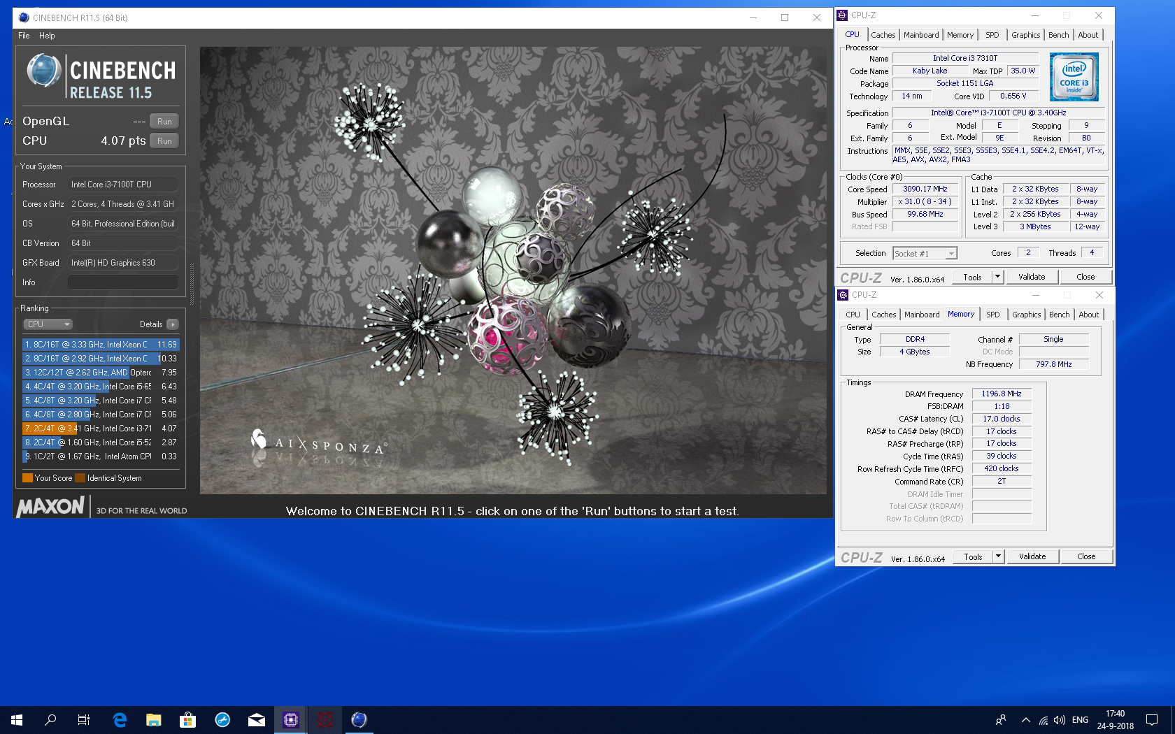This screenshot has width=1175, height=734.
Task: Click the Windows Start button
Action: 17,719
